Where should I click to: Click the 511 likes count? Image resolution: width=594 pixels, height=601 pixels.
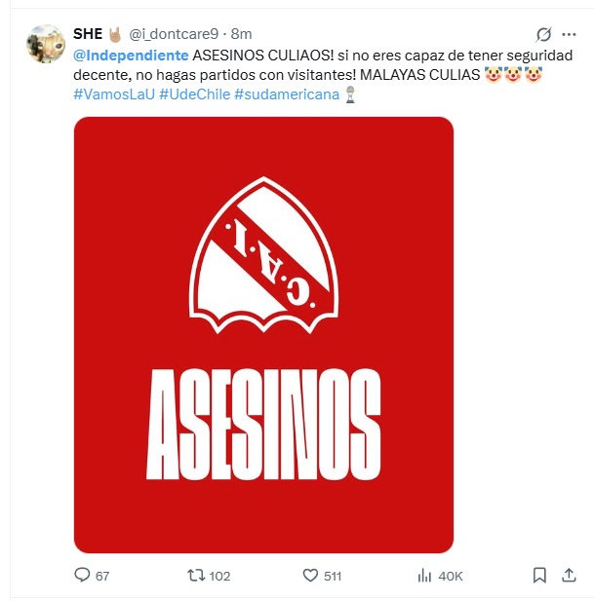pyautogui.click(x=333, y=576)
